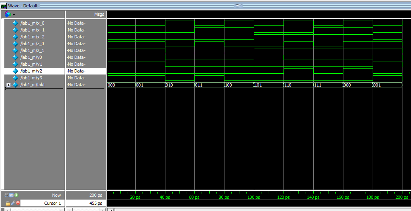Select the signal name /lab1_m/takt

point(32,85)
